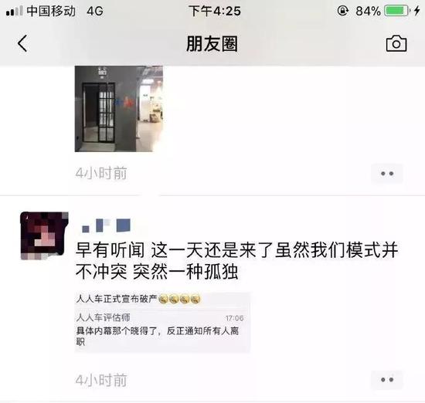The width and height of the screenshot is (425, 403).
Task: Tap the 4小时前 timestamp under the 人人车 post
Action: click(101, 380)
